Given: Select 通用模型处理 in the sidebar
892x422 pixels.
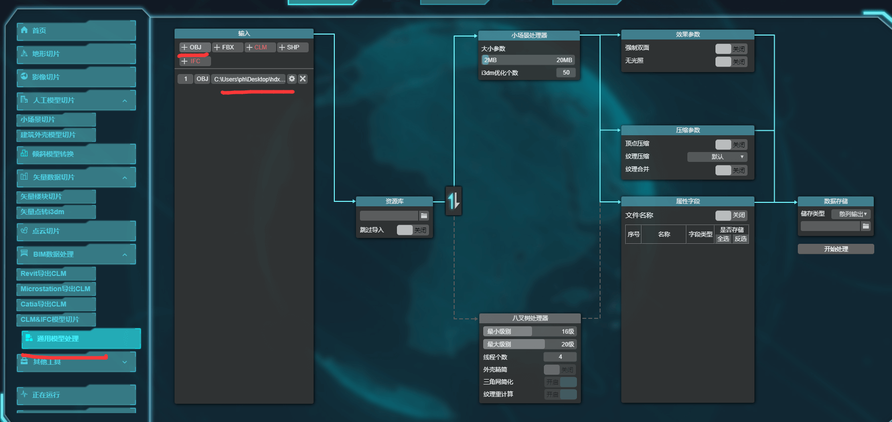Looking at the screenshot, I should tap(81, 339).
